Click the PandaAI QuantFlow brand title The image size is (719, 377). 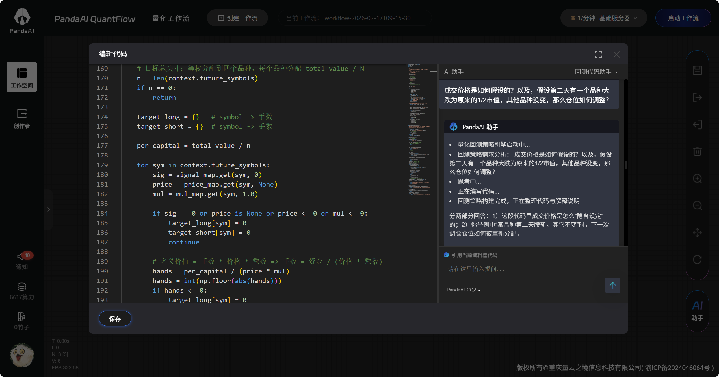point(95,19)
